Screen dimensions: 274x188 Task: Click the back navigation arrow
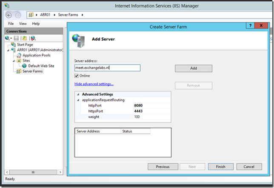pos(8,15)
